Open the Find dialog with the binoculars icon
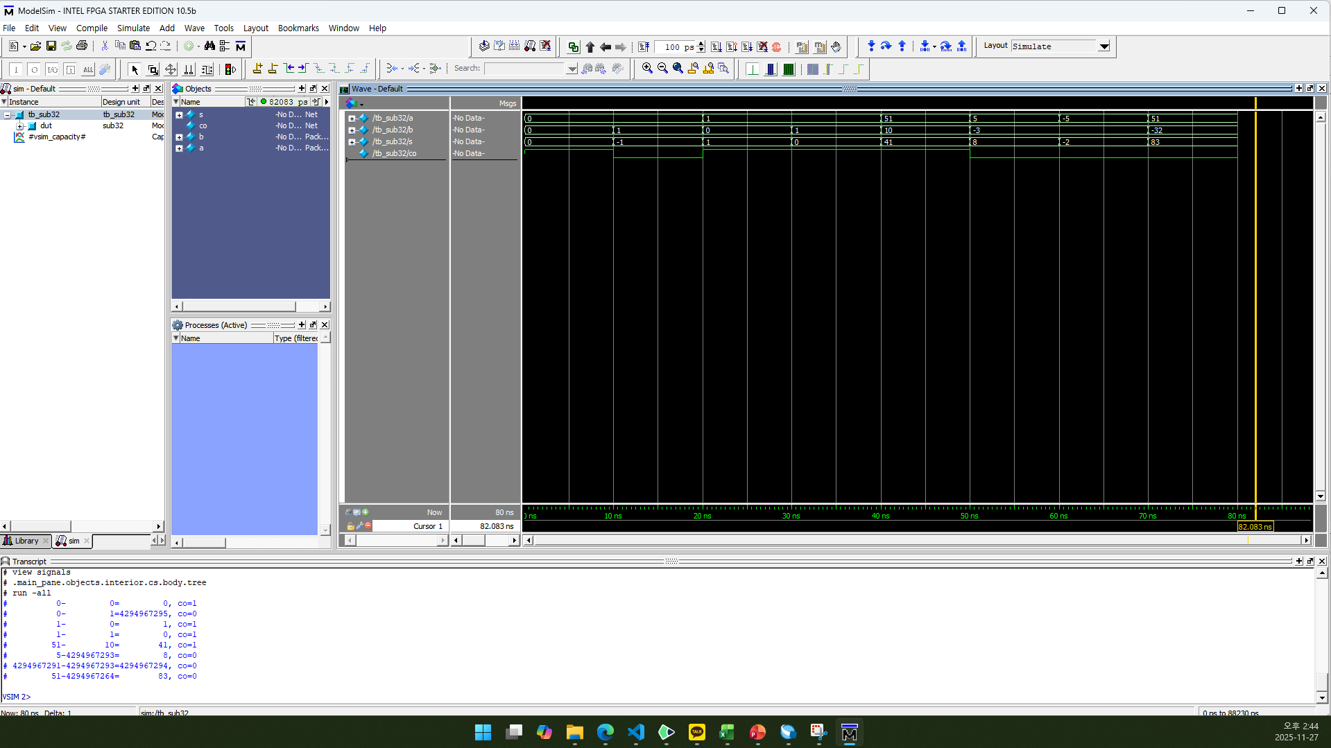This screenshot has height=748, width=1331. point(209,46)
